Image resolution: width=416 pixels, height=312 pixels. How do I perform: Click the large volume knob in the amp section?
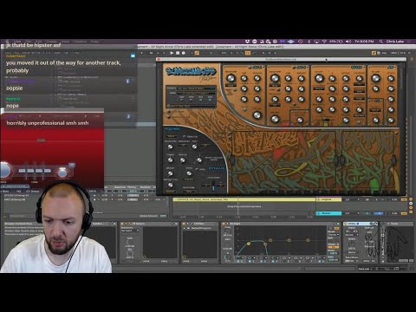pyautogui.click(x=375, y=78)
